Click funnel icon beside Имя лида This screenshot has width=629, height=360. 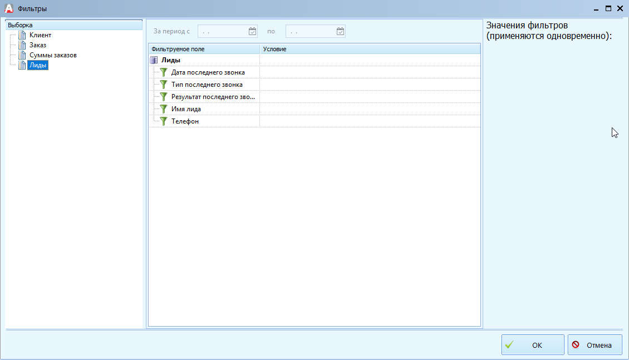[164, 109]
